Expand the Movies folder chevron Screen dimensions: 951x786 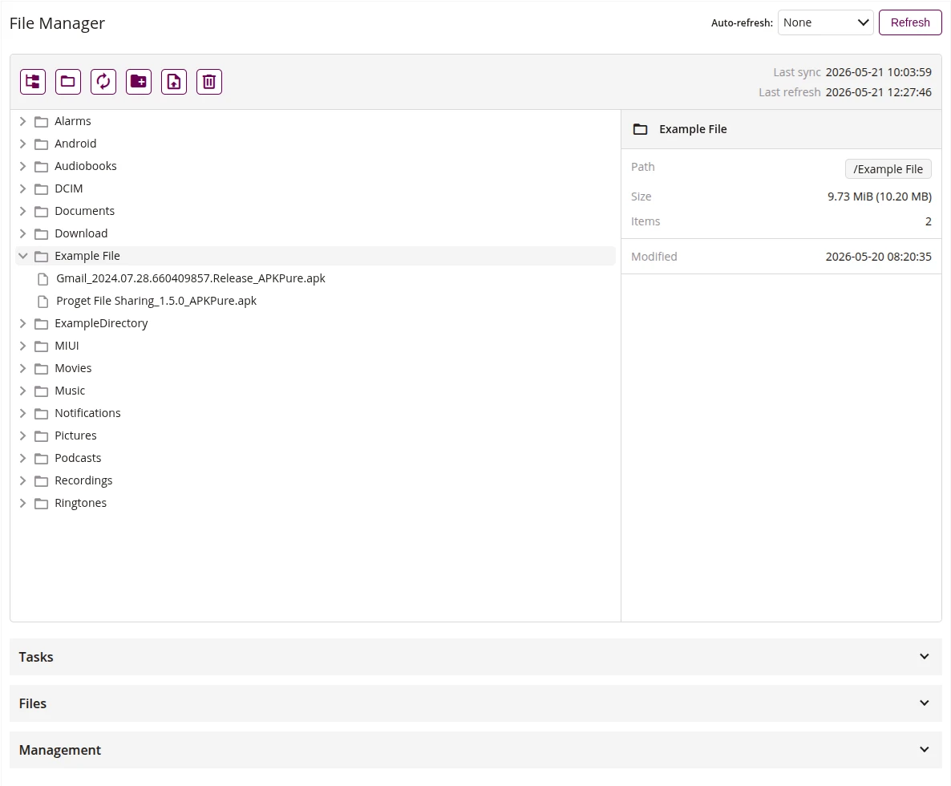coord(23,368)
